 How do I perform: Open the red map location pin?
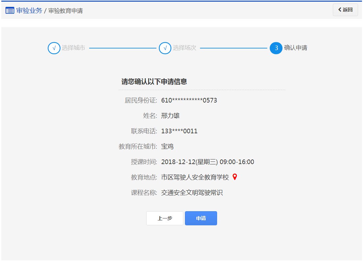[x=234, y=177]
